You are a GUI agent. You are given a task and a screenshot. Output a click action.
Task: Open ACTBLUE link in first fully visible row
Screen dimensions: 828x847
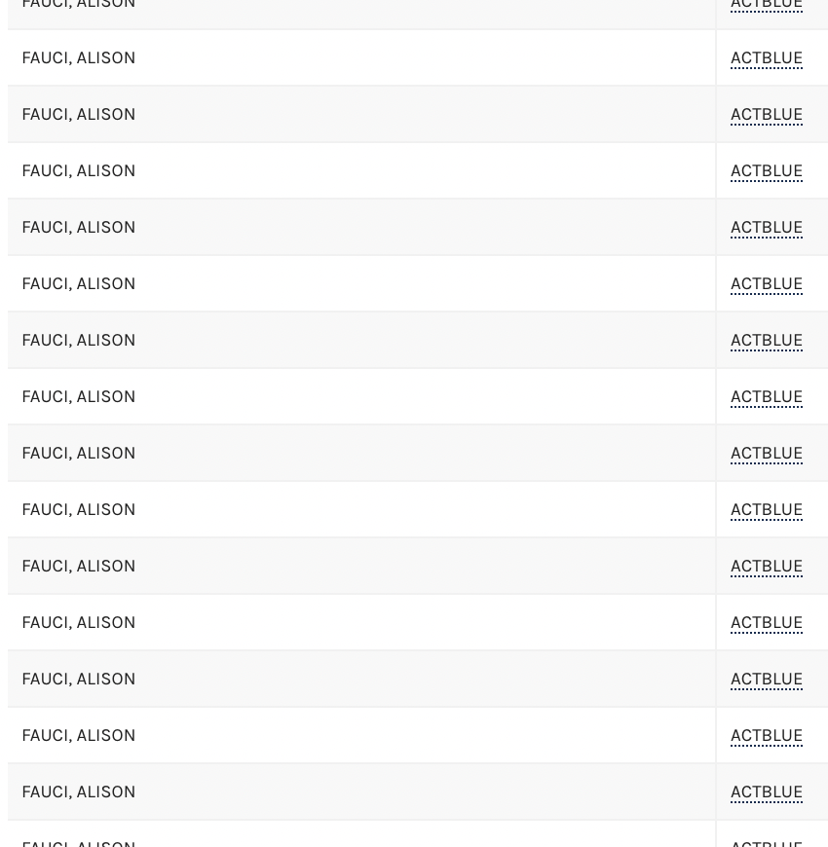click(766, 58)
